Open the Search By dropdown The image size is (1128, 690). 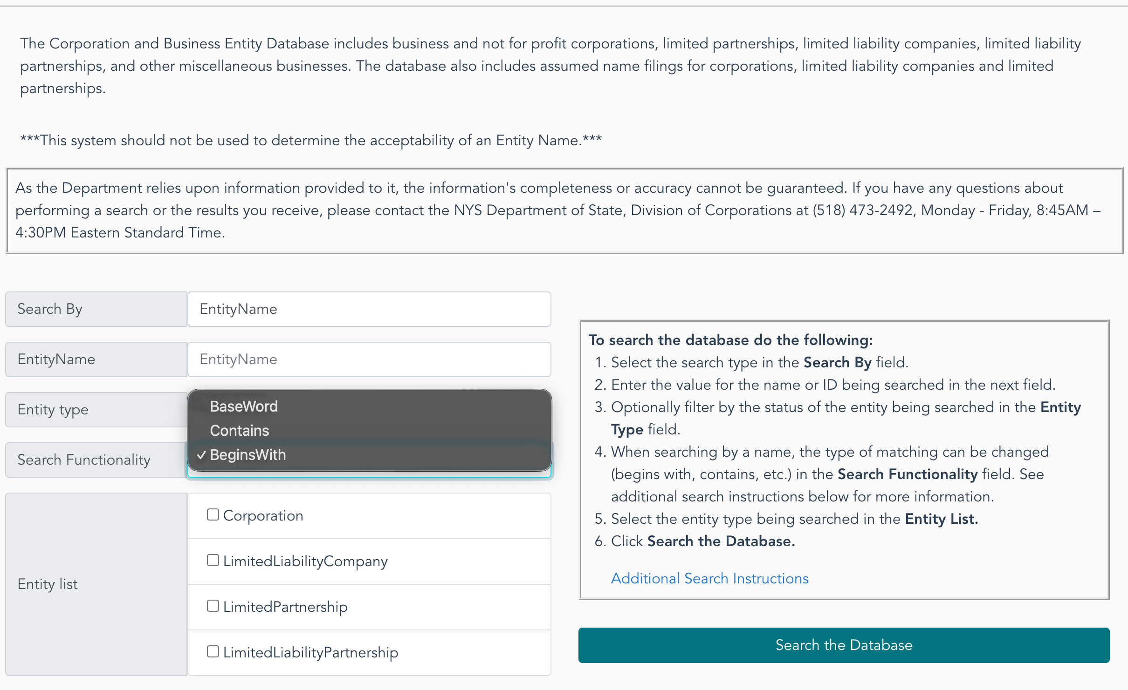point(369,309)
